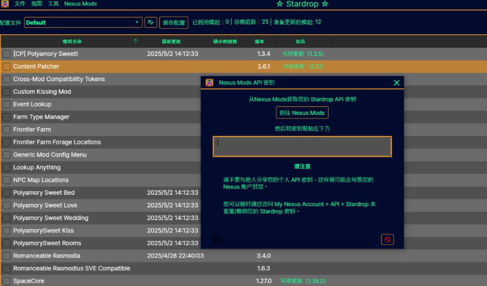This screenshot has width=487, height=286.
Task: Click the Stardrop window title text
Action: coord(302,4)
